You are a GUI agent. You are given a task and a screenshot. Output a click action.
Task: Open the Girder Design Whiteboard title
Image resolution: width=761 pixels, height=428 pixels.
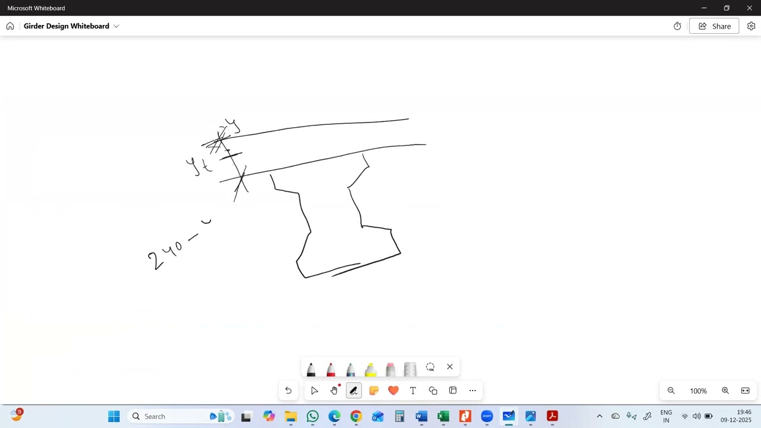tap(67, 26)
